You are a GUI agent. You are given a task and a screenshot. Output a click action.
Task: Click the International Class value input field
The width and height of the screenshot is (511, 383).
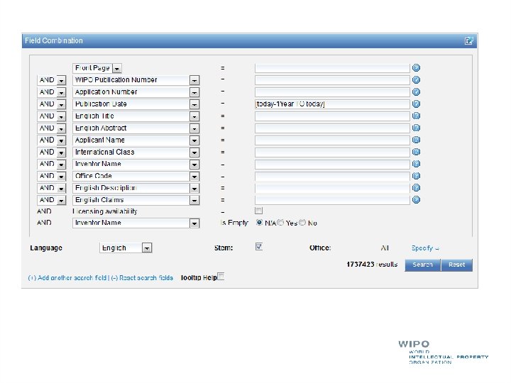[332, 152]
